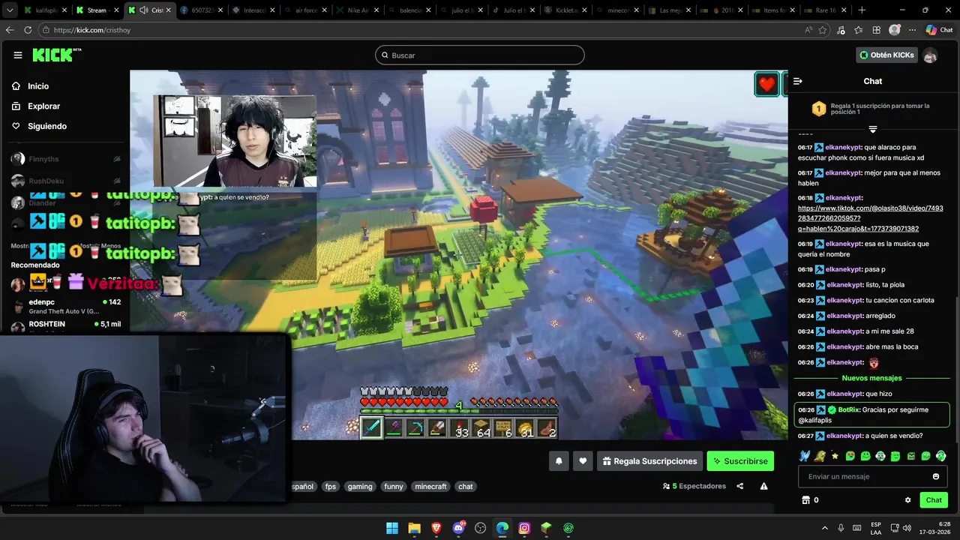The width and height of the screenshot is (960, 540).
Task: Show hidden system tray icons
Action: click(825, 528)
